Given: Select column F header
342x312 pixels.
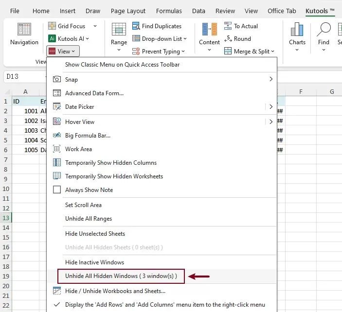Looking at the screenshot, I should (x=301, y=92).
